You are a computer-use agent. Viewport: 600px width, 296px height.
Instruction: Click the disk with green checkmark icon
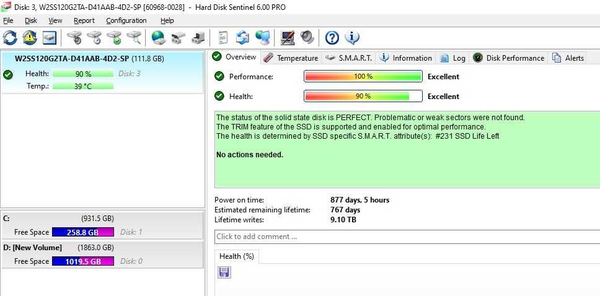[x=114, y=38]
